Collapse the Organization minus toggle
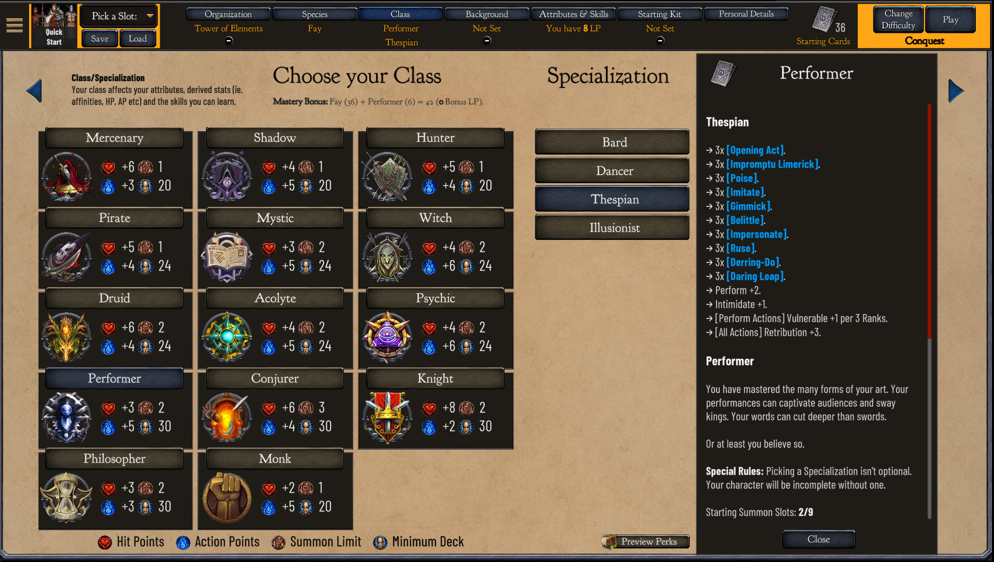 coord(228,41)
